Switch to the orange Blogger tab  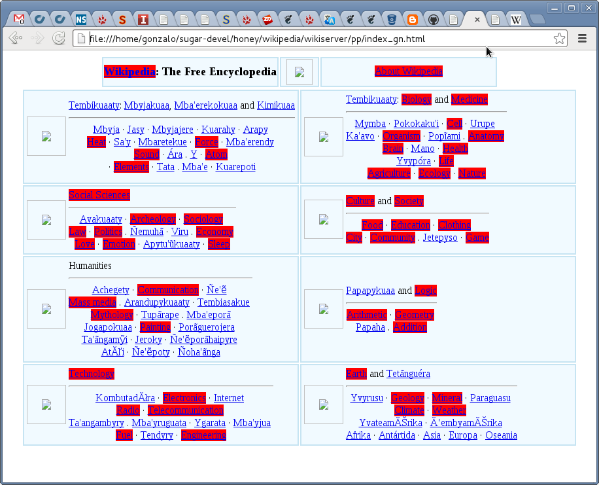(x=413, y=20)
